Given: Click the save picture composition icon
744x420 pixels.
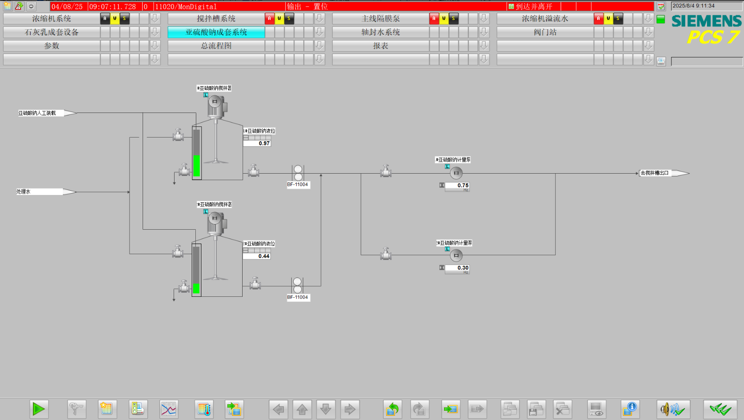Looking at the screenshot, I should click(x=536, y=409).
